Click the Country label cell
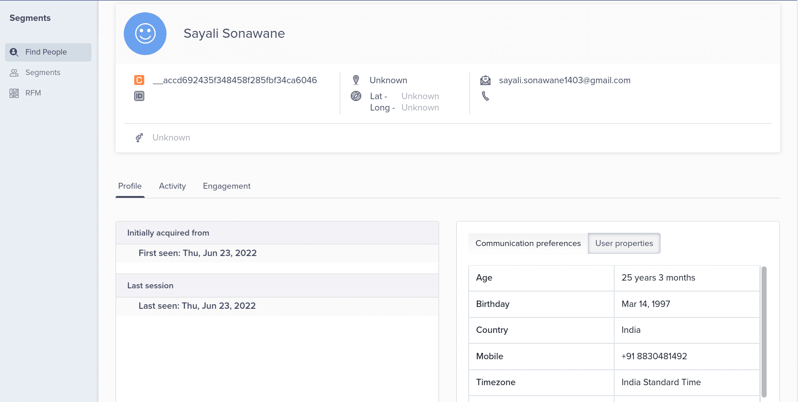The image size is (798, 402). [541, 330]
